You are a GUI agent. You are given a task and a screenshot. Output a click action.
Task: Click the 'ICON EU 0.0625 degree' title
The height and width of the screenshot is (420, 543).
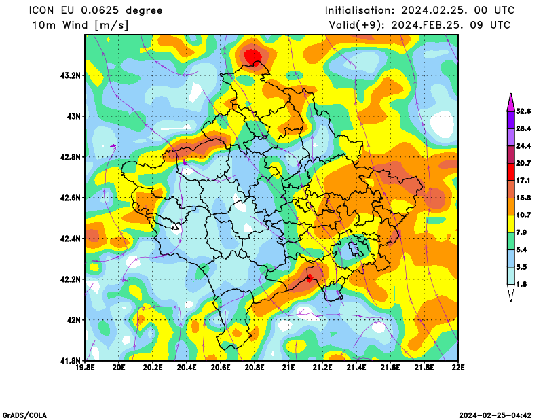point(96,10)
